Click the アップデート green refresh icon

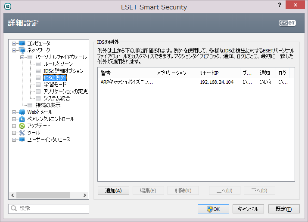point(22,126)
